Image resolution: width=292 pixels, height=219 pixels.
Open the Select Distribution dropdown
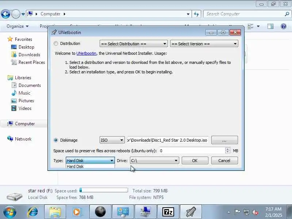click(134, 44)
